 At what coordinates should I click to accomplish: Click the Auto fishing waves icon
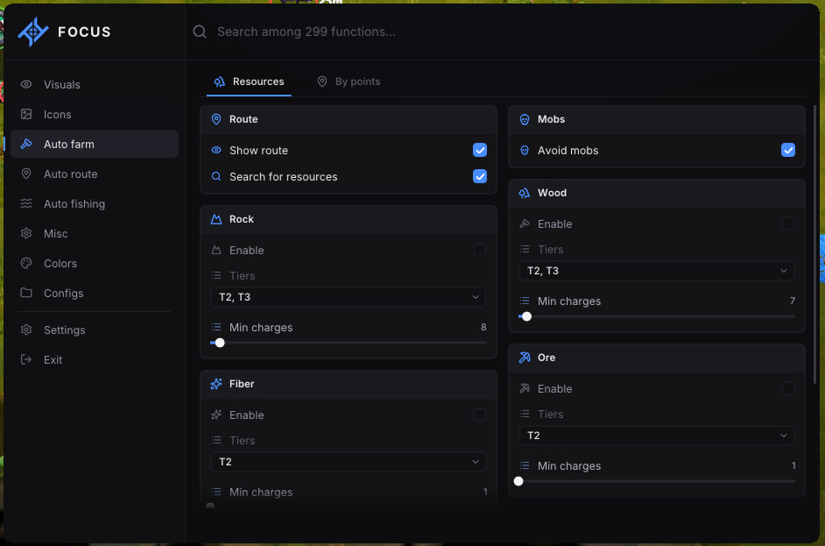pos(26,203)
